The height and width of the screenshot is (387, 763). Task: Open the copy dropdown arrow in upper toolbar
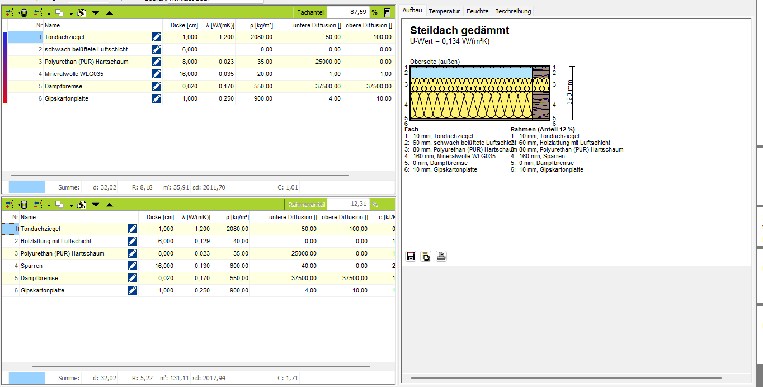pos(71,13)
